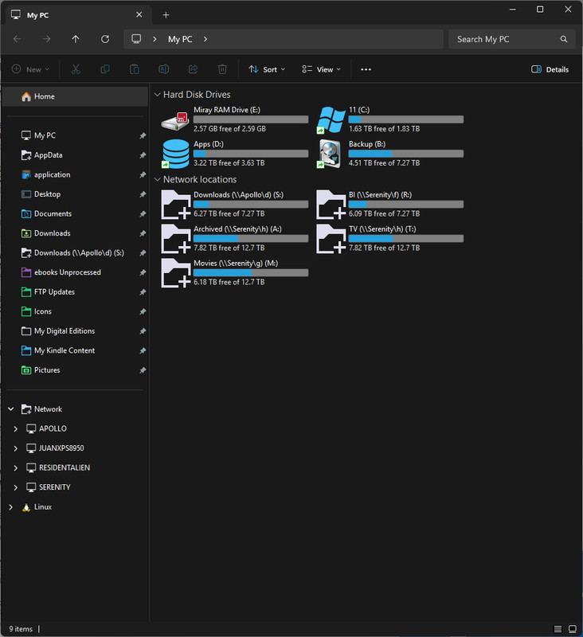Click the 11 (C:) drive usage bar
583x637 pixels.
tap(406, 119)
